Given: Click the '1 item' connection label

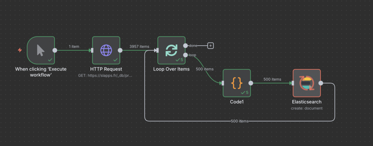Looking at the screenshot, I should 74,46.
